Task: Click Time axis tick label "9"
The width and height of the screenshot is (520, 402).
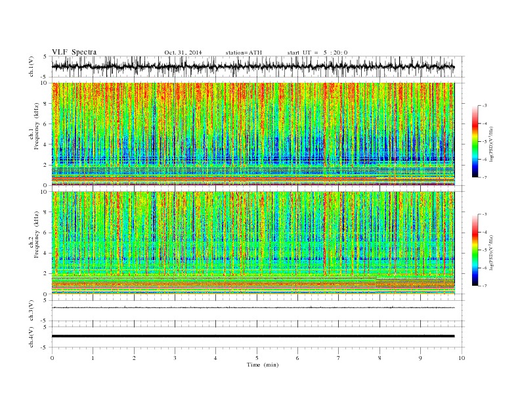Action: point(420,358)
